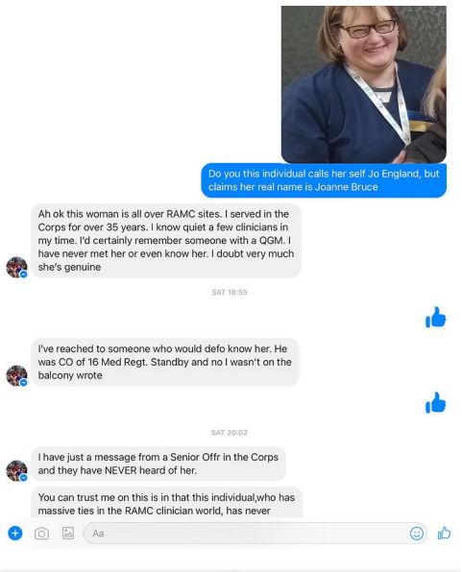
Task: Tap the thumbs-up sent after SAT 18:55
Action: (435, 317)
